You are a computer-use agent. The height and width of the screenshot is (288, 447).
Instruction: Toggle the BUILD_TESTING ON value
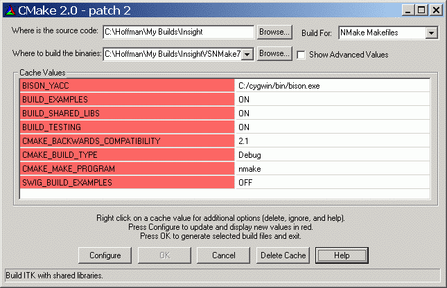[333, 127]
